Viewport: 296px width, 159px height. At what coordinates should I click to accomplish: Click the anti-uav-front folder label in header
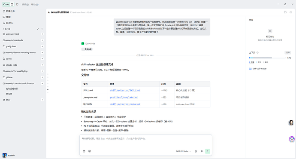79,12
